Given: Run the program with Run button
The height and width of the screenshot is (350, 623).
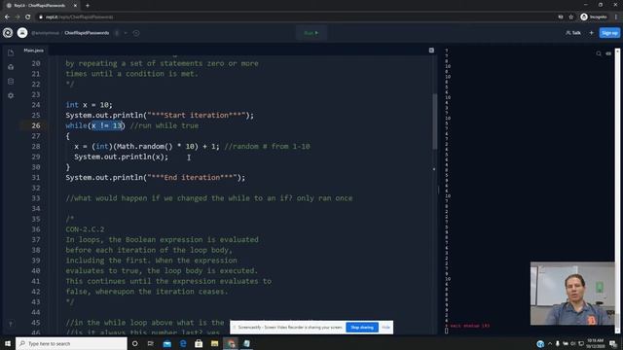Looking at the screenshot, I should (x=311, y=33).
